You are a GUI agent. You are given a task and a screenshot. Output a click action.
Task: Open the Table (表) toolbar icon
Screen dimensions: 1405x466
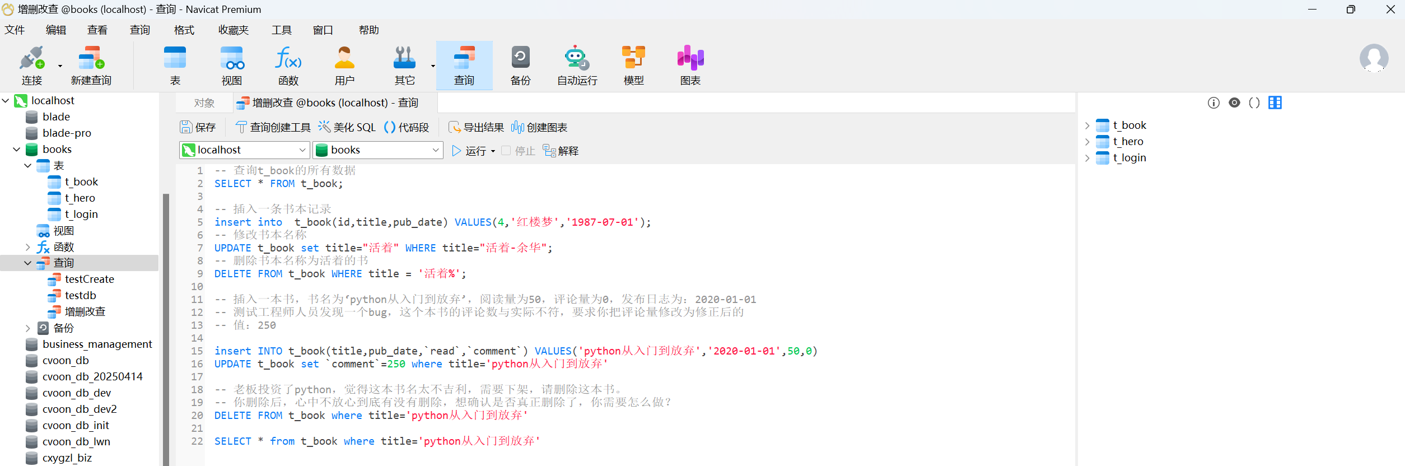175,66
